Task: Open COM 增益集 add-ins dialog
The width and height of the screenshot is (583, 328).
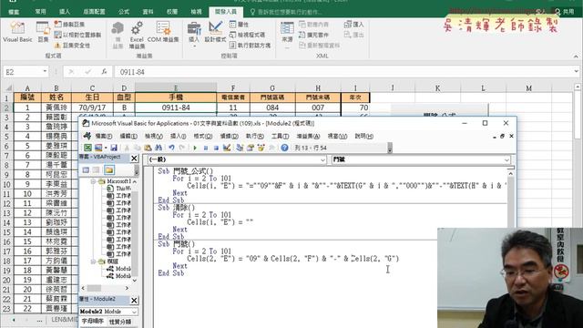Action: point(163,32)
